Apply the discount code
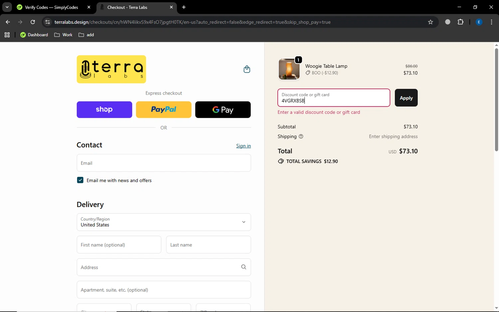Image resolution: width=499 pixels, height=312 pixels. click(x=406, y=98)
